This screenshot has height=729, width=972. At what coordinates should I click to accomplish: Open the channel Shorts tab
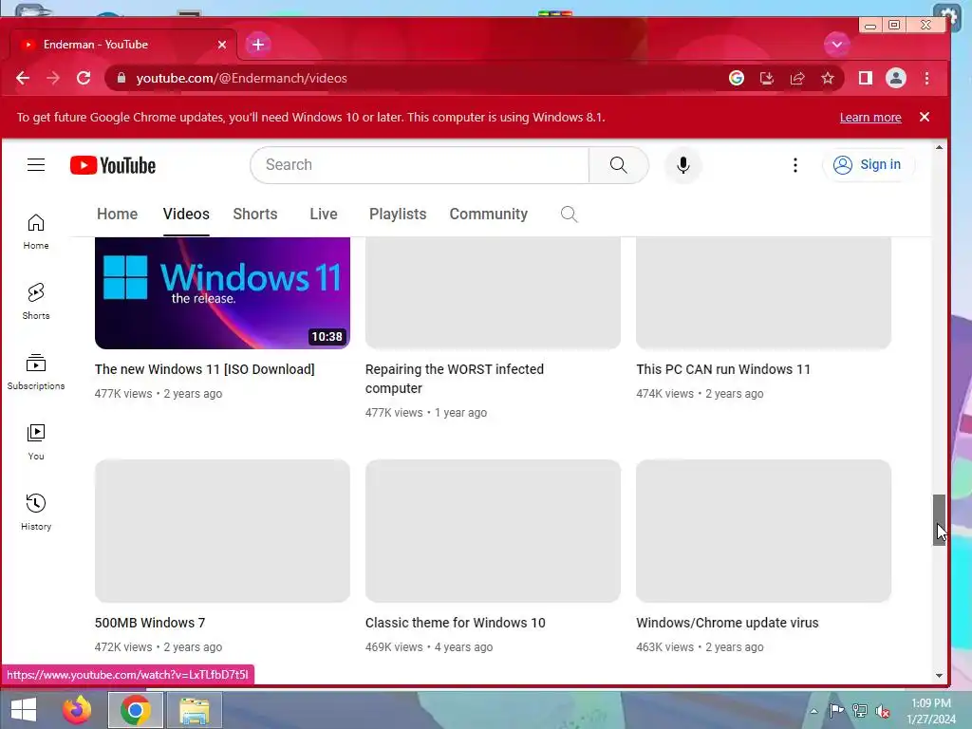click(x=254, y=214)
